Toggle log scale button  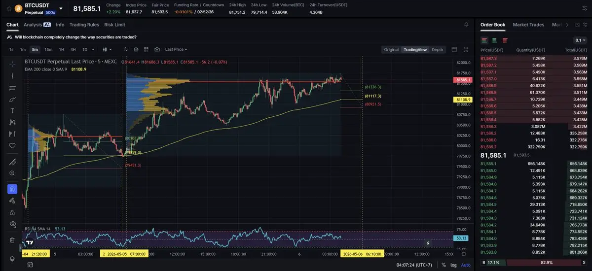[453, 265]
